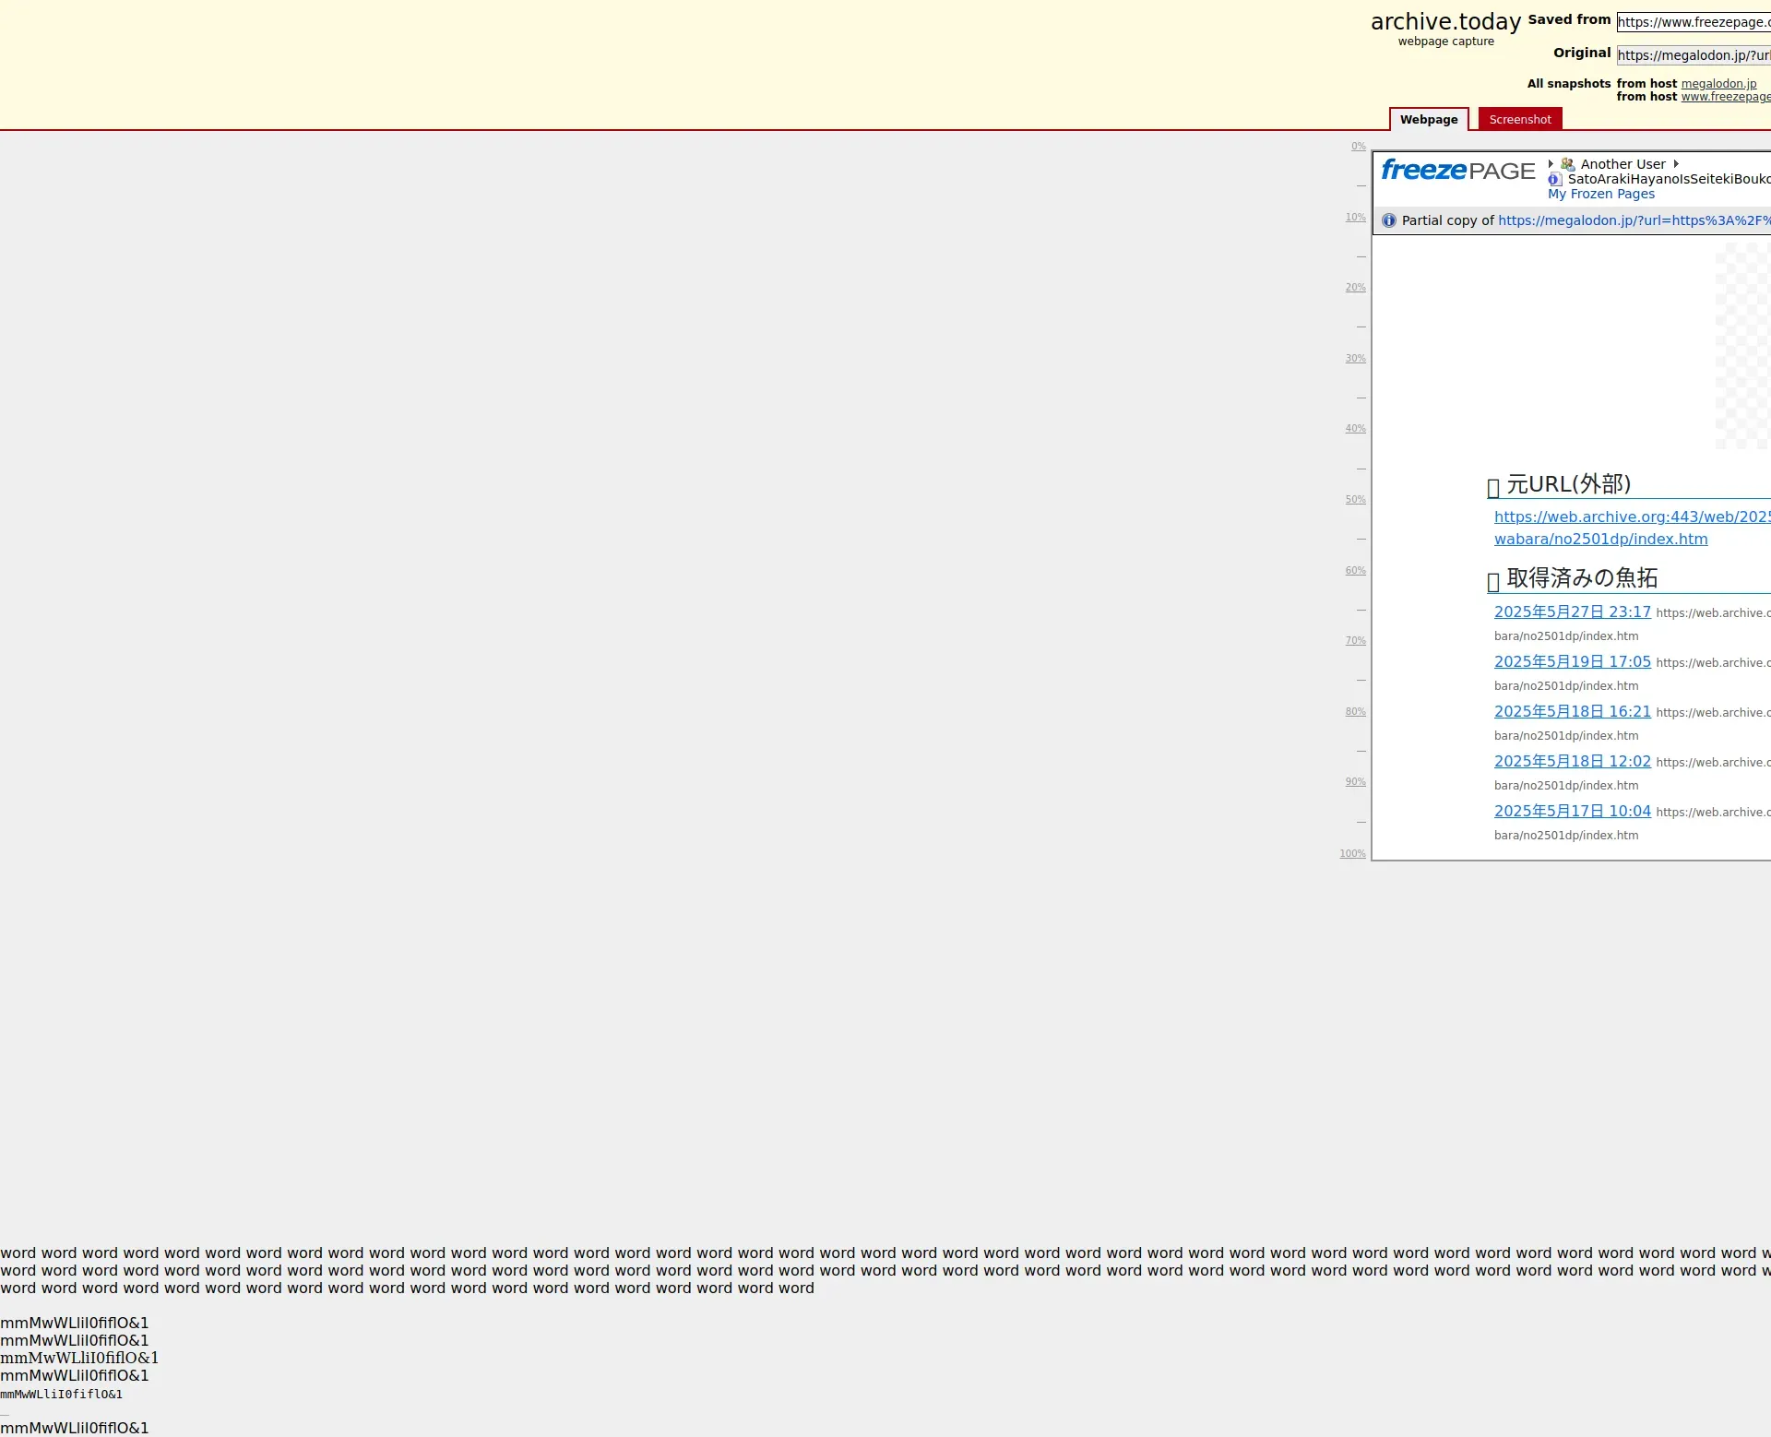Open the 2025年5月27日 23:17 snapshot link
Screen dimensions: 1771x1437
point(1572,612)
